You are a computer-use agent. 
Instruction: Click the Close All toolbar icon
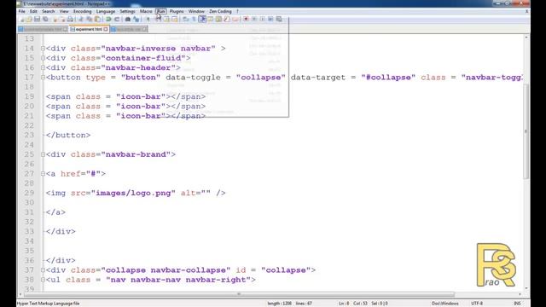(x=62, y=19)
